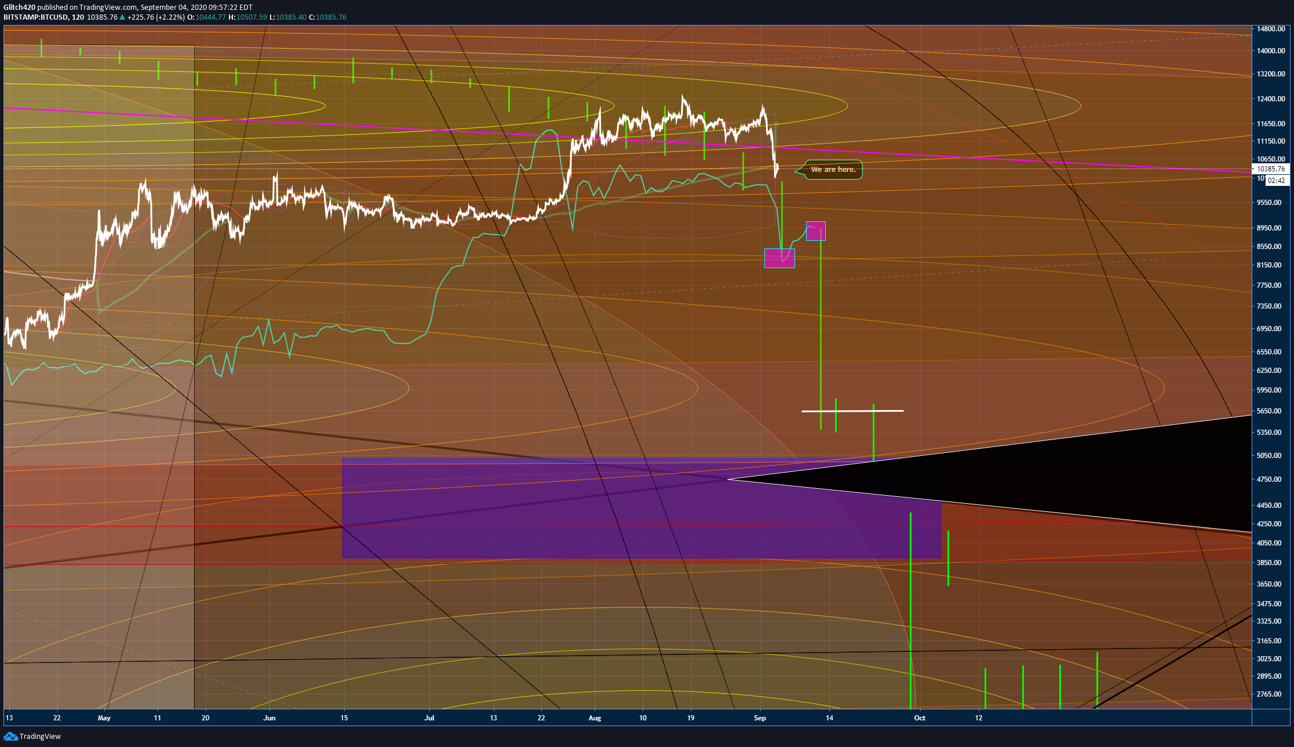The width and height of the screenshot is (1294, 747).
Task: Click the Aug label on time axis
Action: tap(595, 718)
